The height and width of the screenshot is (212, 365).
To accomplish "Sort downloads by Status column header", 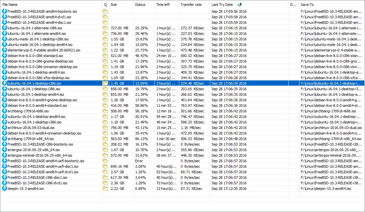I will tap(144, 5).
